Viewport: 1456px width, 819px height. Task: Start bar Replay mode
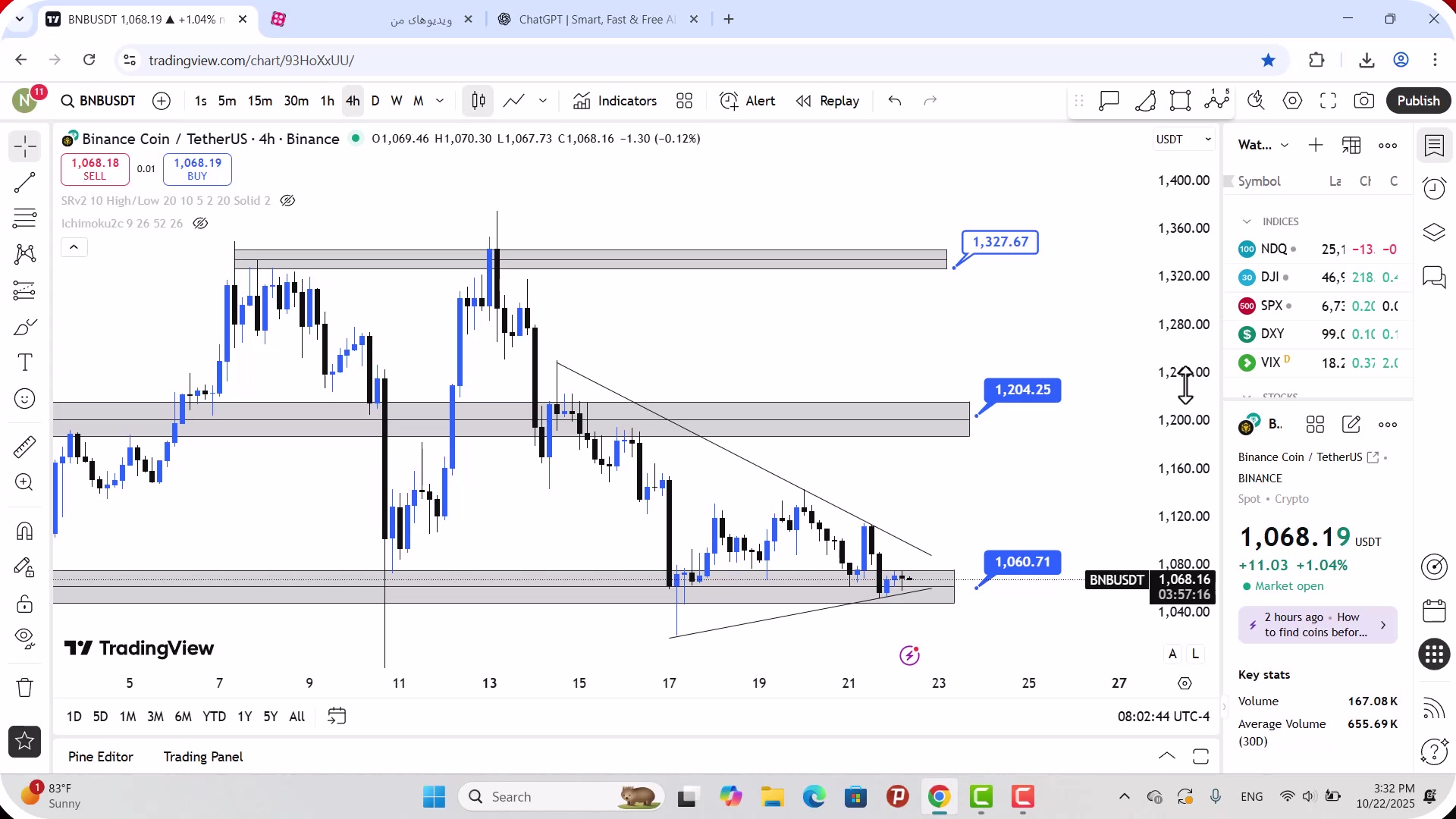827,101
